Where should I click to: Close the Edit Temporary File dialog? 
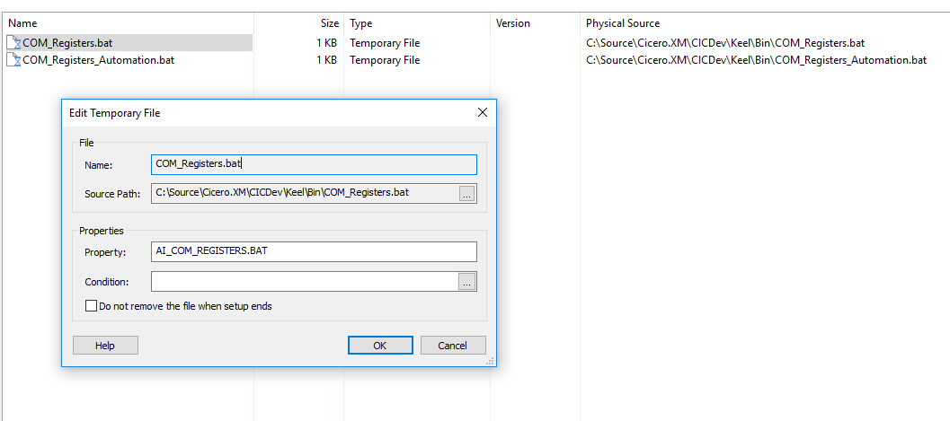(x=482, y=112)
